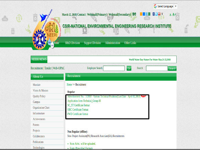The image size is (200, 150).
Task: Open the red YouTube social icon
Action: click(159, 14)
